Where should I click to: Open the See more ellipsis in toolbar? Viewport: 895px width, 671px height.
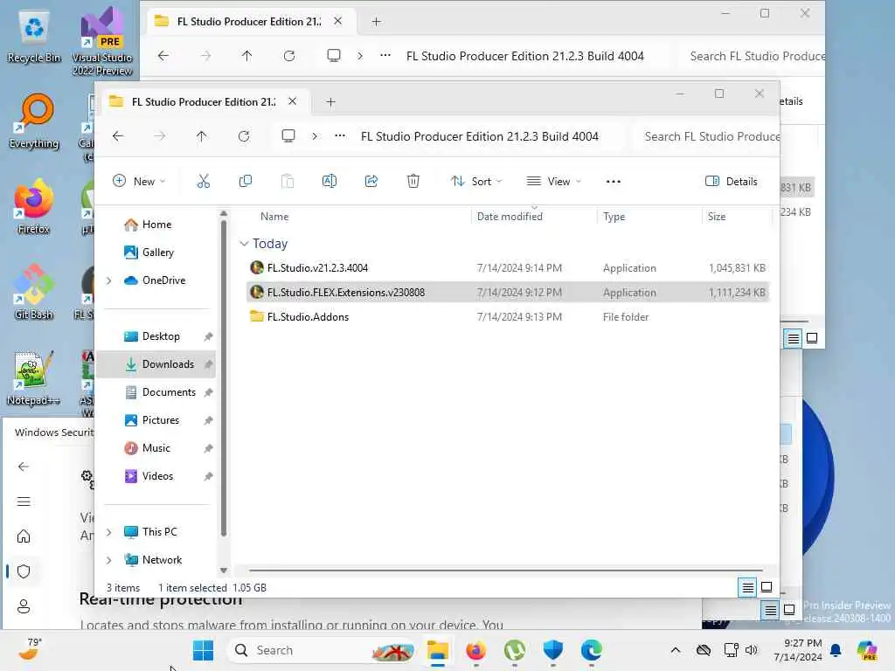pyautogui.click(x=613, y=182)
